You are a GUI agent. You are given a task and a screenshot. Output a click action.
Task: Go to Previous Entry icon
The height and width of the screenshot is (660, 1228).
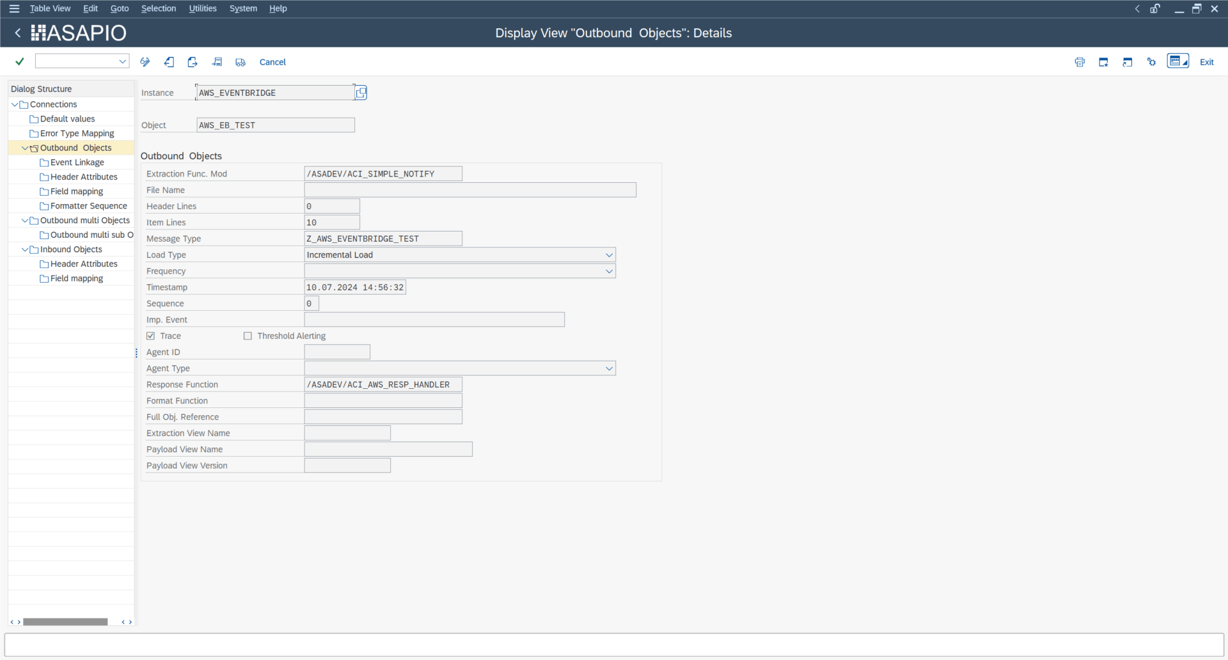[x=169, y=62]
